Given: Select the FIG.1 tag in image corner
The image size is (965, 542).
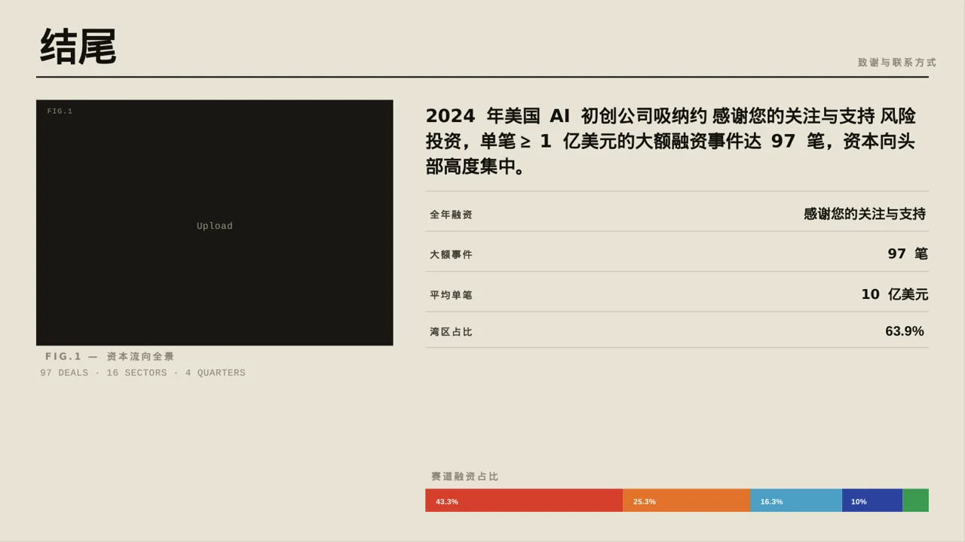Looking at the screenshot, I should coord(60,111).
